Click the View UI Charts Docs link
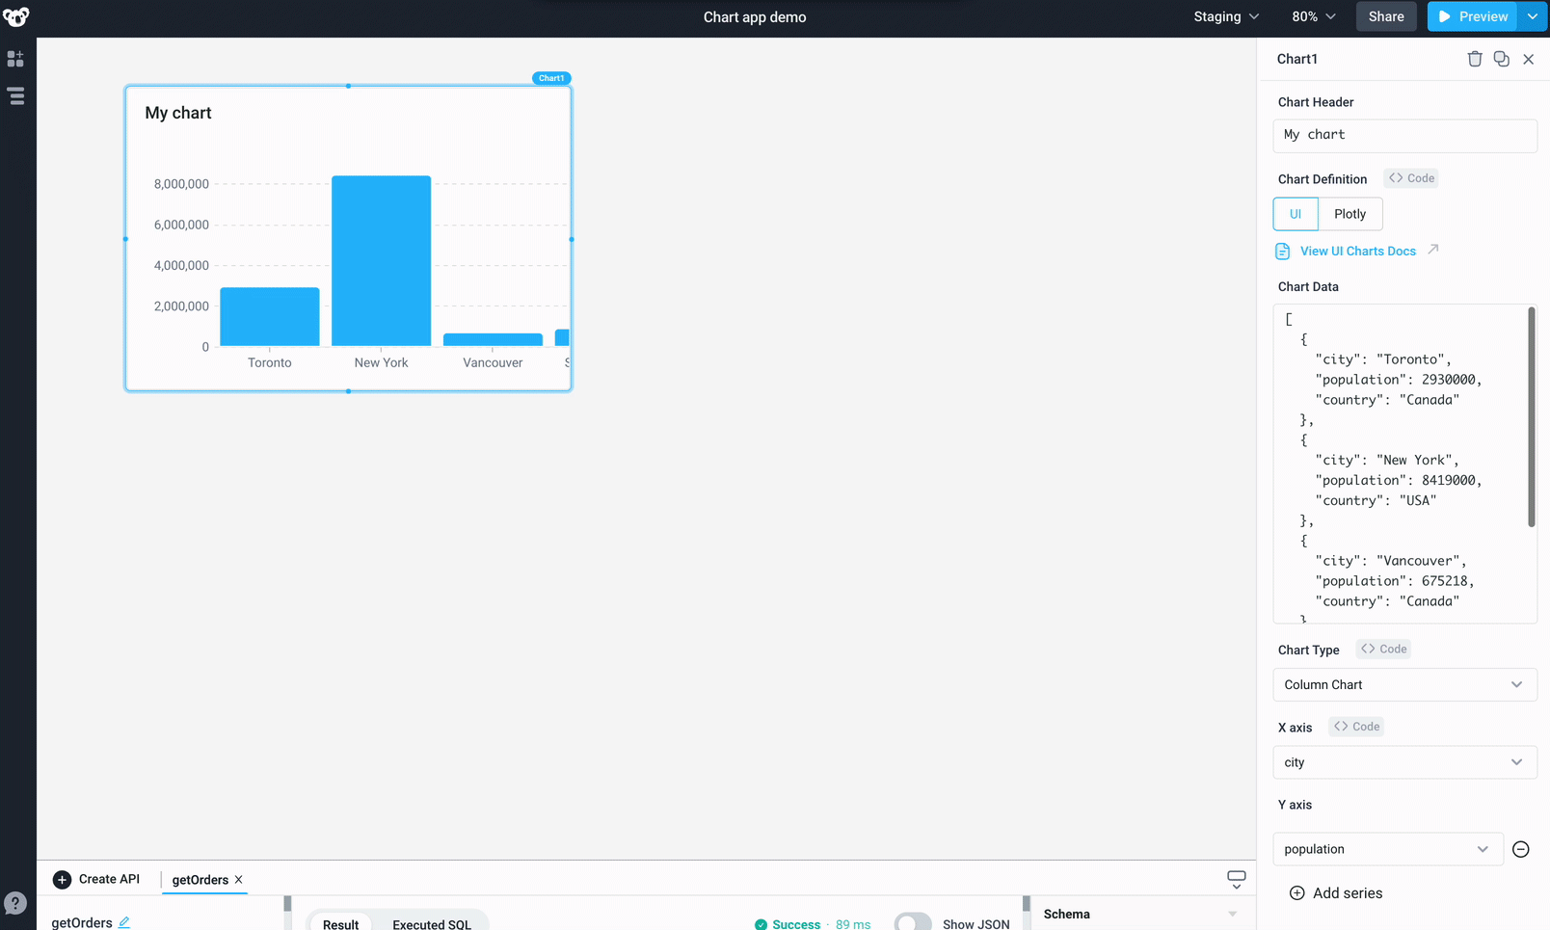 [1357, 251]
